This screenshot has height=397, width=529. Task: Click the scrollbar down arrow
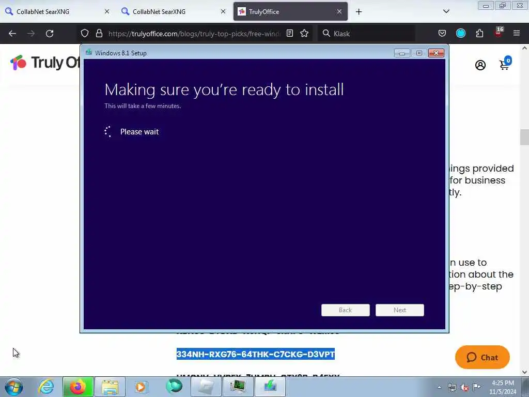(525, 372)
